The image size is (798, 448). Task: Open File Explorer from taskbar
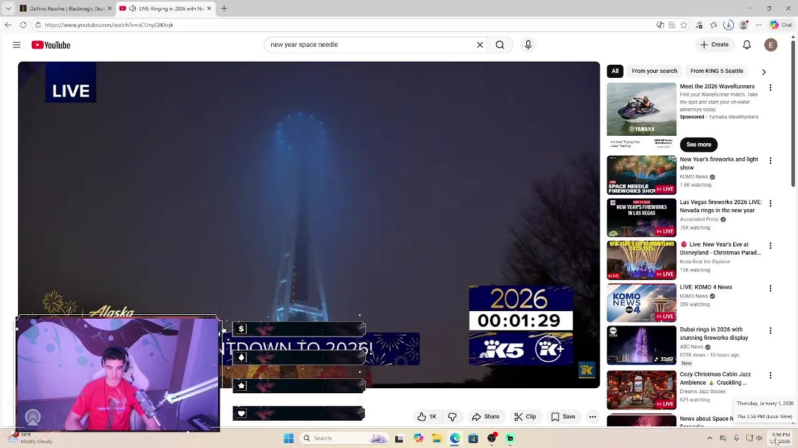pos(436,438)
